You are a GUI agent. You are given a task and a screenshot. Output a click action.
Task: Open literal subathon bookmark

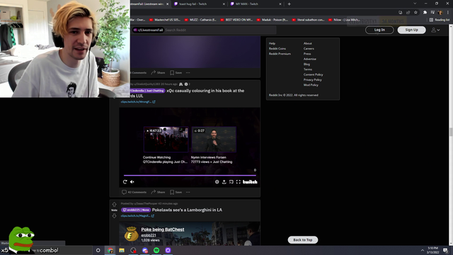coord(308,20)
